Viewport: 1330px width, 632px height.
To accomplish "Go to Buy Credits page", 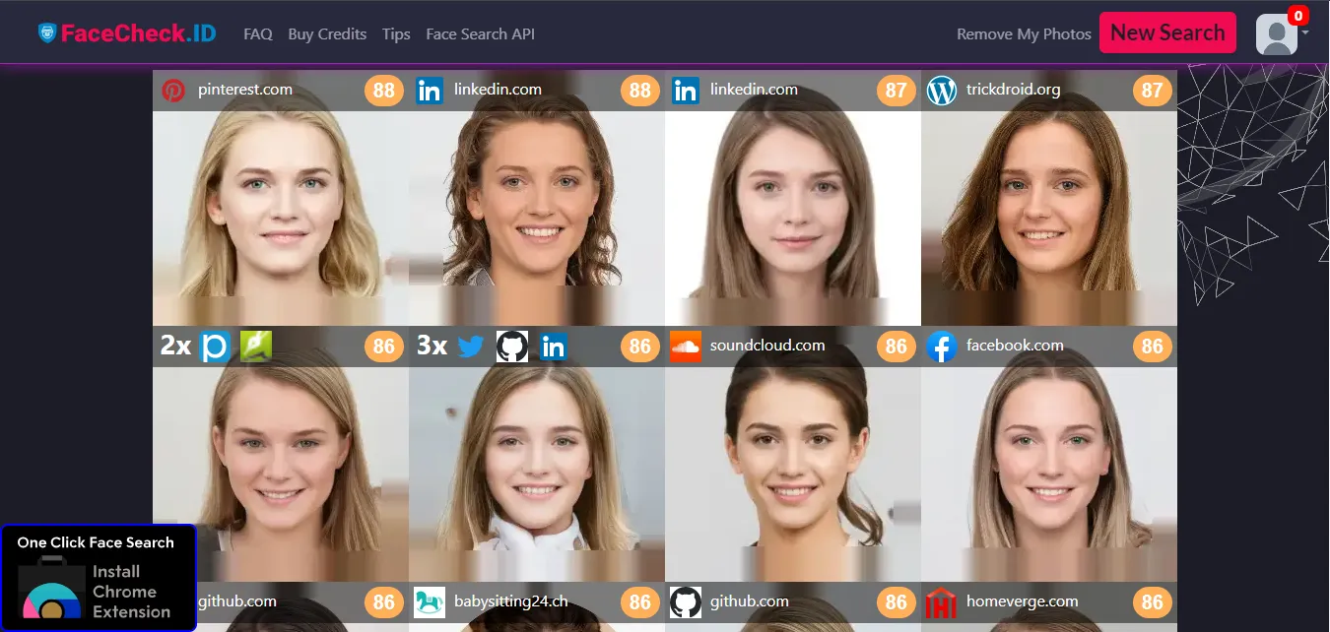I will [327, 34].
